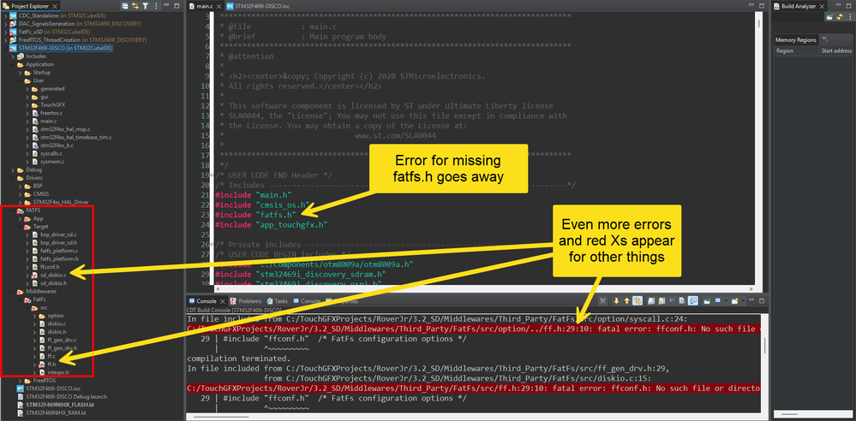Open Project Explorer filter icon
The width and height of the screenshot is (856, 421).
click(x=145, y=7)
